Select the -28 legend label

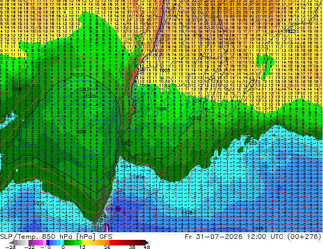tap(10, 247)
